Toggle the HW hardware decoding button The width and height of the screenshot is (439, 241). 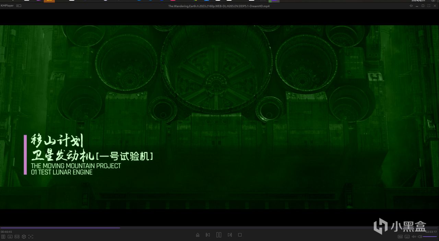coord(400,237)
